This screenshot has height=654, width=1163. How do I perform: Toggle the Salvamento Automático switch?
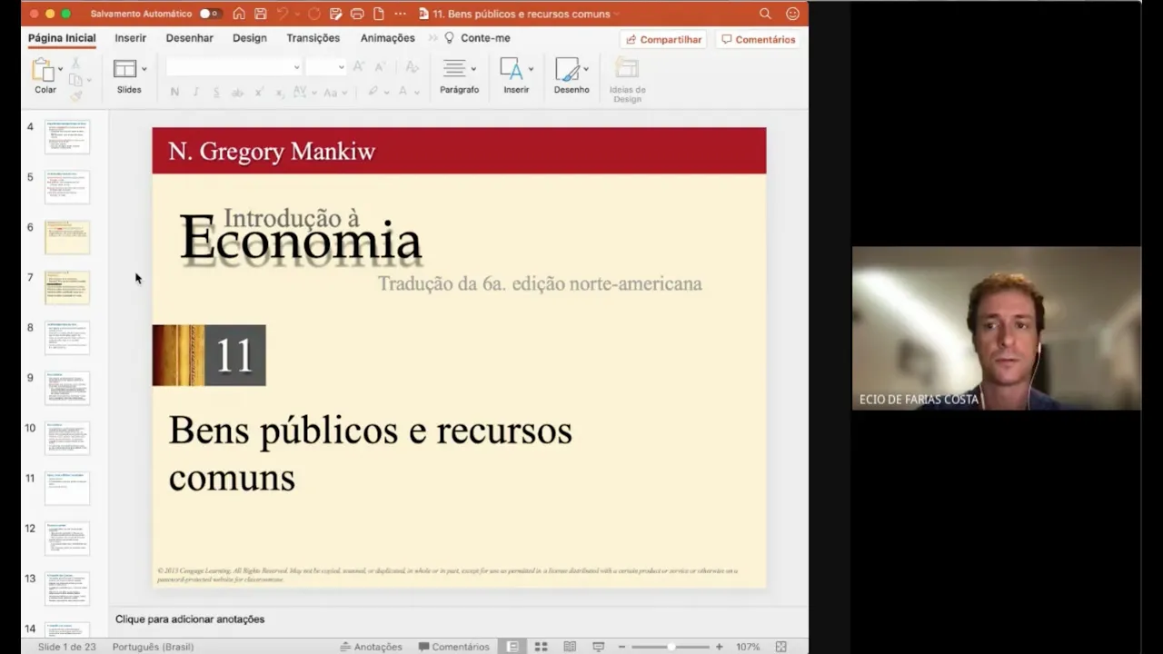[x=210, y=14]
